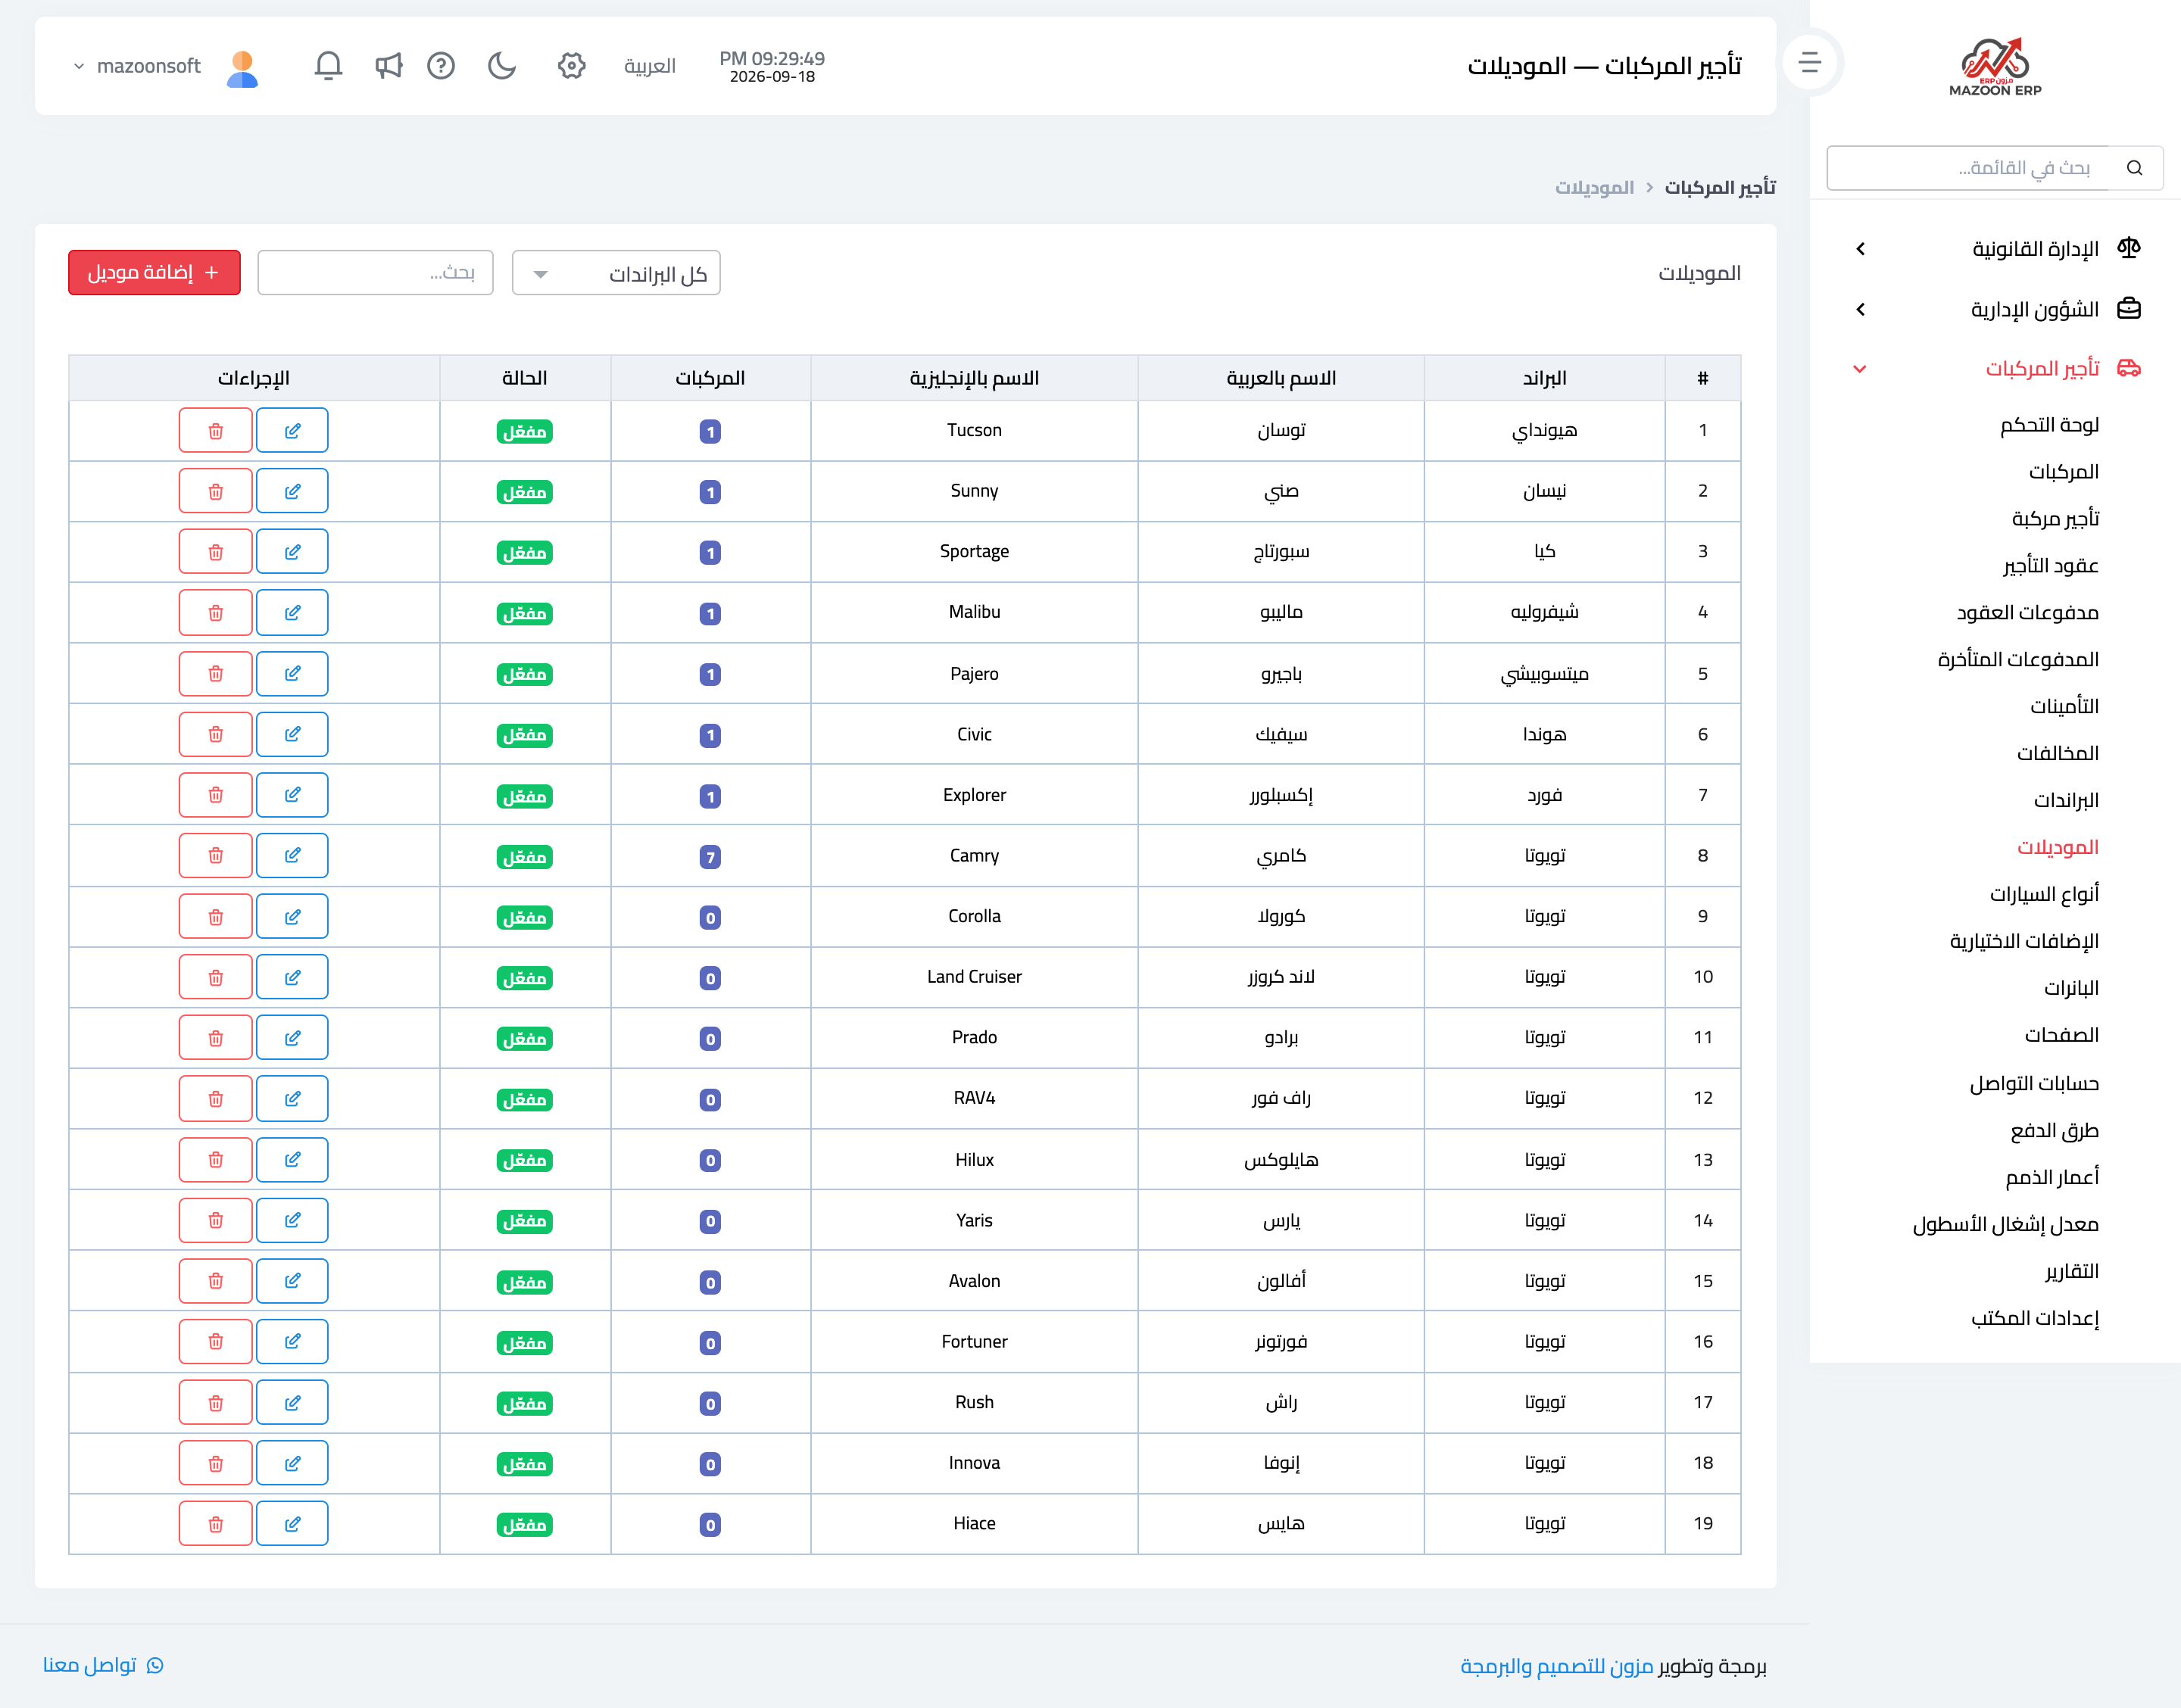The image size is (2181, 1708).
Task: Edit the Land Cruiser model row
Action: click(x=292, y=977)
